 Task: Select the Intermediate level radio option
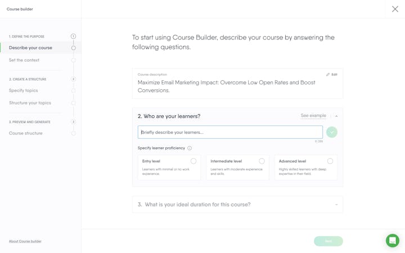(x=262, y=161)
